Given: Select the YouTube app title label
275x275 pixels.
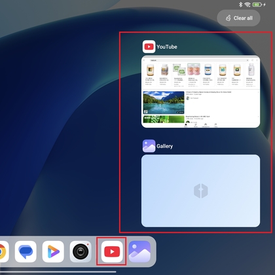Looking at the screenshot, I should 167,46.
